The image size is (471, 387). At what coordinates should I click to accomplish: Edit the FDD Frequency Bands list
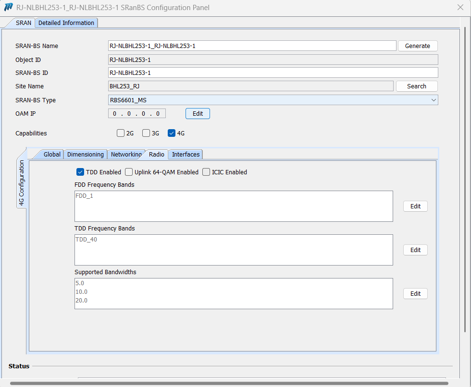pos(415,206)
